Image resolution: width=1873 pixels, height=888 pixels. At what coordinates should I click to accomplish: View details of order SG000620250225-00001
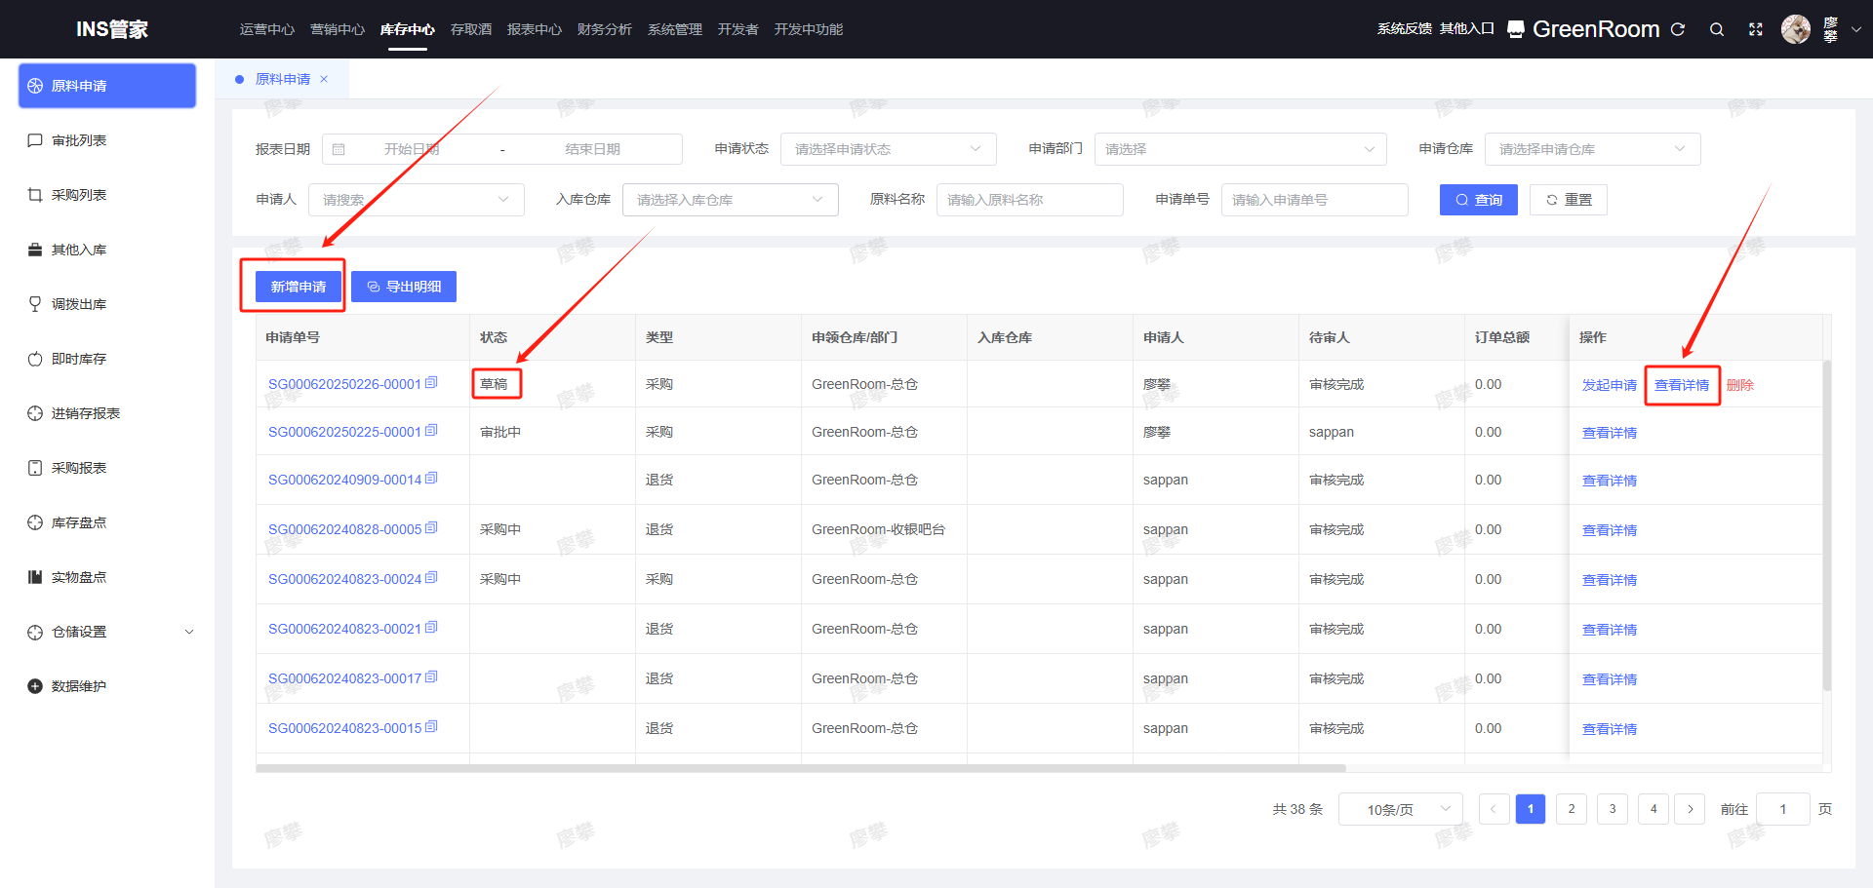click(1610, 433)
